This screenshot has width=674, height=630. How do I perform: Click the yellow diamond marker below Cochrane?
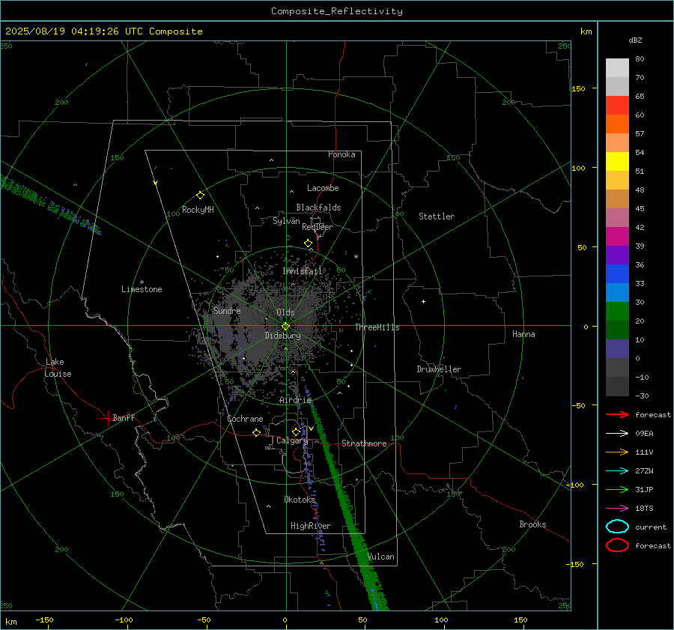(x=257, y=432)
